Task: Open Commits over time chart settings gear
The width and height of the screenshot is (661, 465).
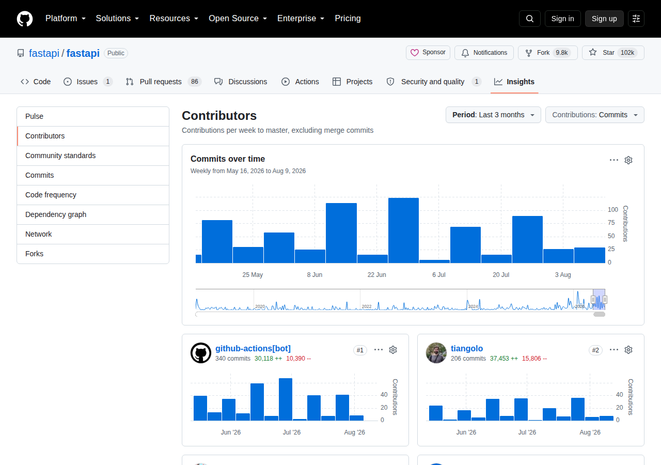Action: 628,160
